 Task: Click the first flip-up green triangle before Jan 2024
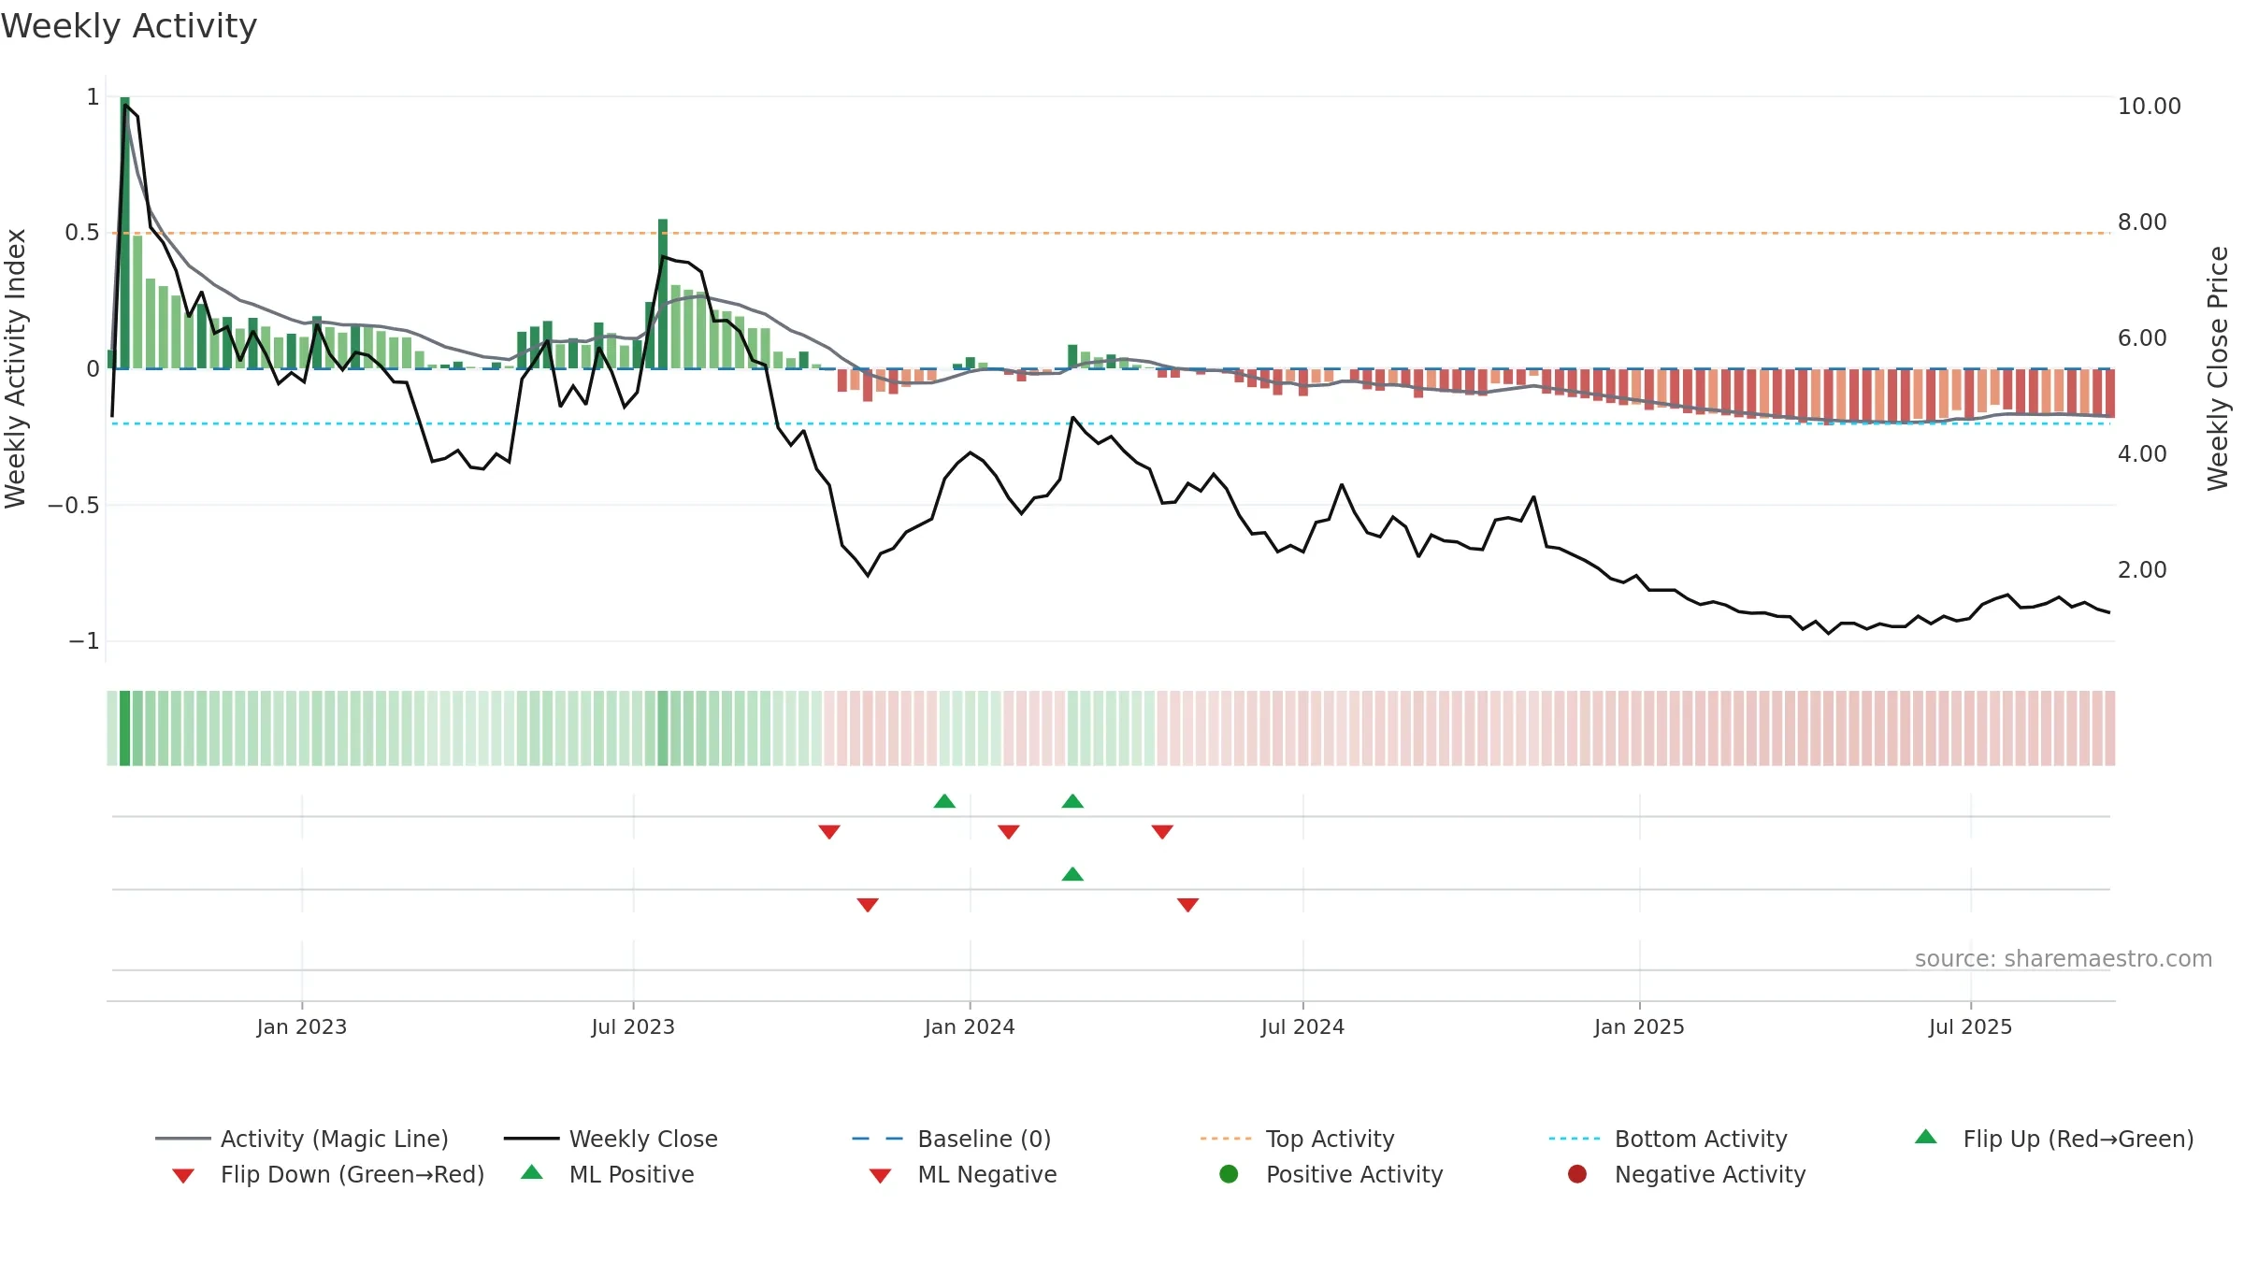click(944, 801)
